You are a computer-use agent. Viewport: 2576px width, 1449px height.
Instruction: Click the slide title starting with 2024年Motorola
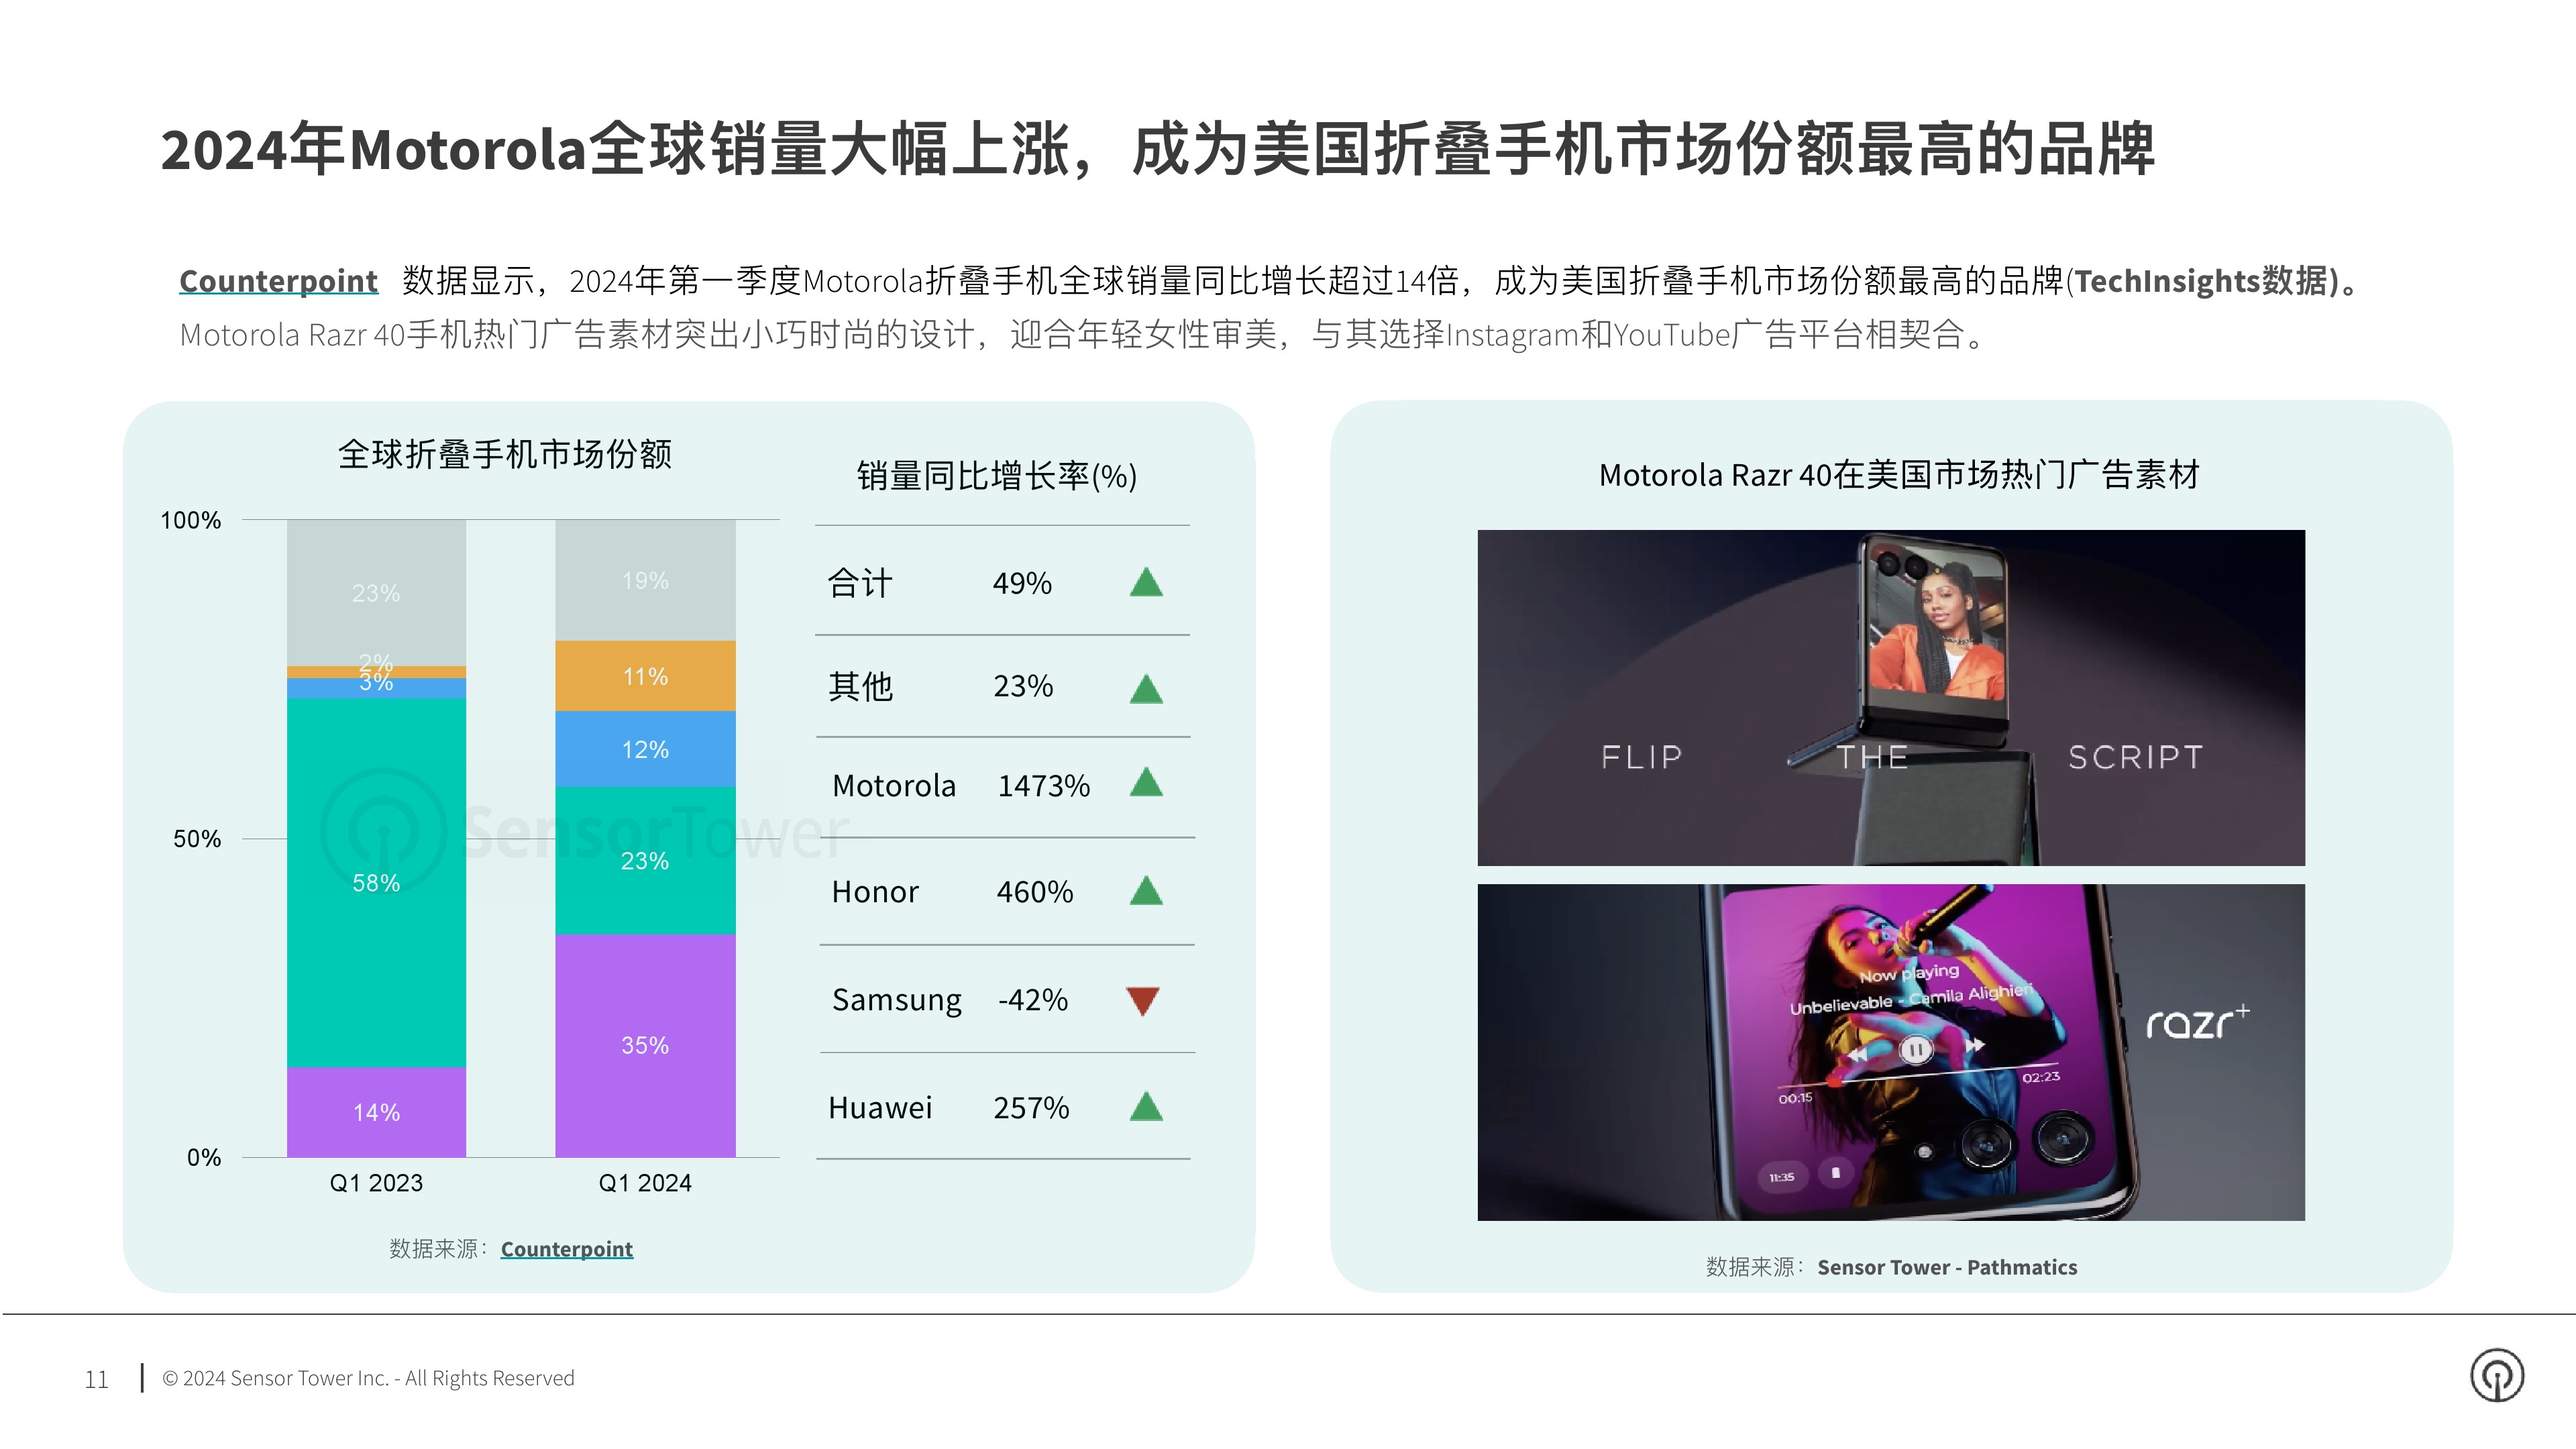tap(1157, 150)
